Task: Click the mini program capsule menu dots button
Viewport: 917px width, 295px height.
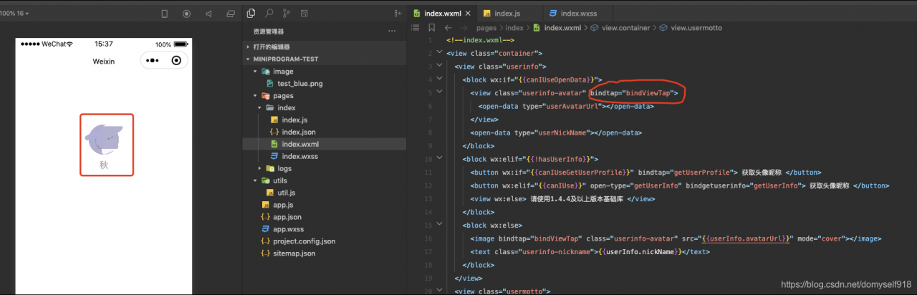Action: coord(152,61)
